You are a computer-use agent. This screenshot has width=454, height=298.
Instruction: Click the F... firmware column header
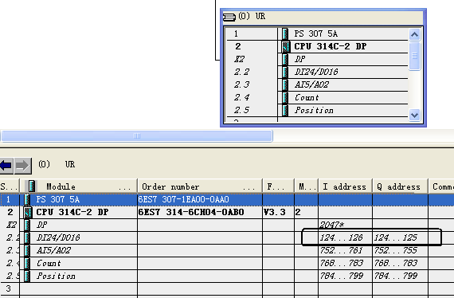click(278, 186)
